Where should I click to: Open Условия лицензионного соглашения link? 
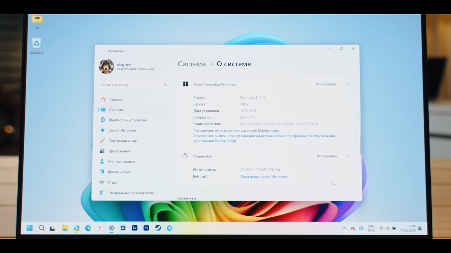coord(264,138)
